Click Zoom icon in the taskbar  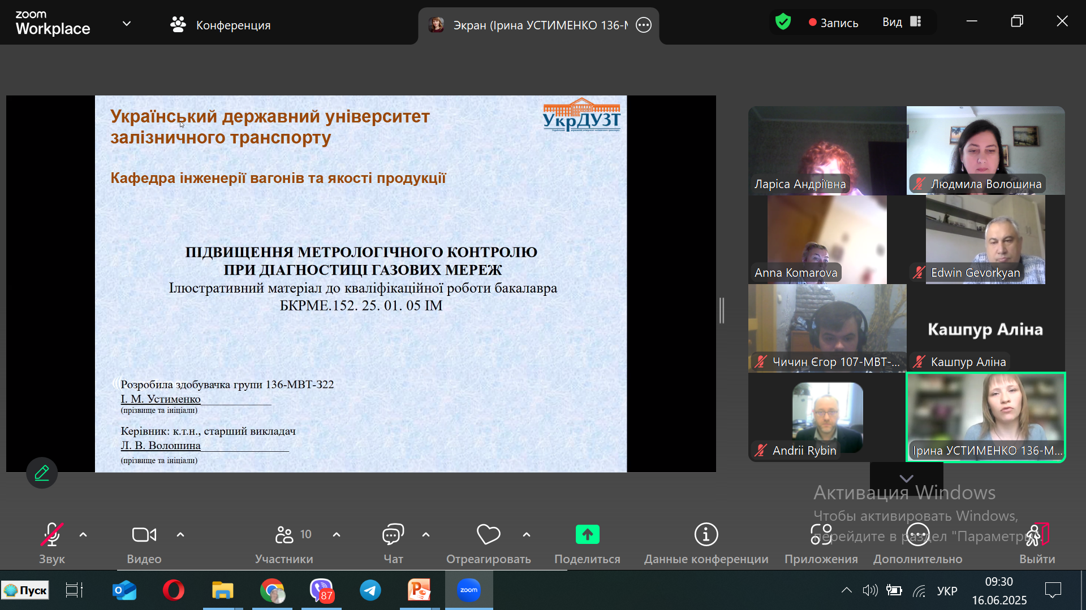click(x=469, y=590)
